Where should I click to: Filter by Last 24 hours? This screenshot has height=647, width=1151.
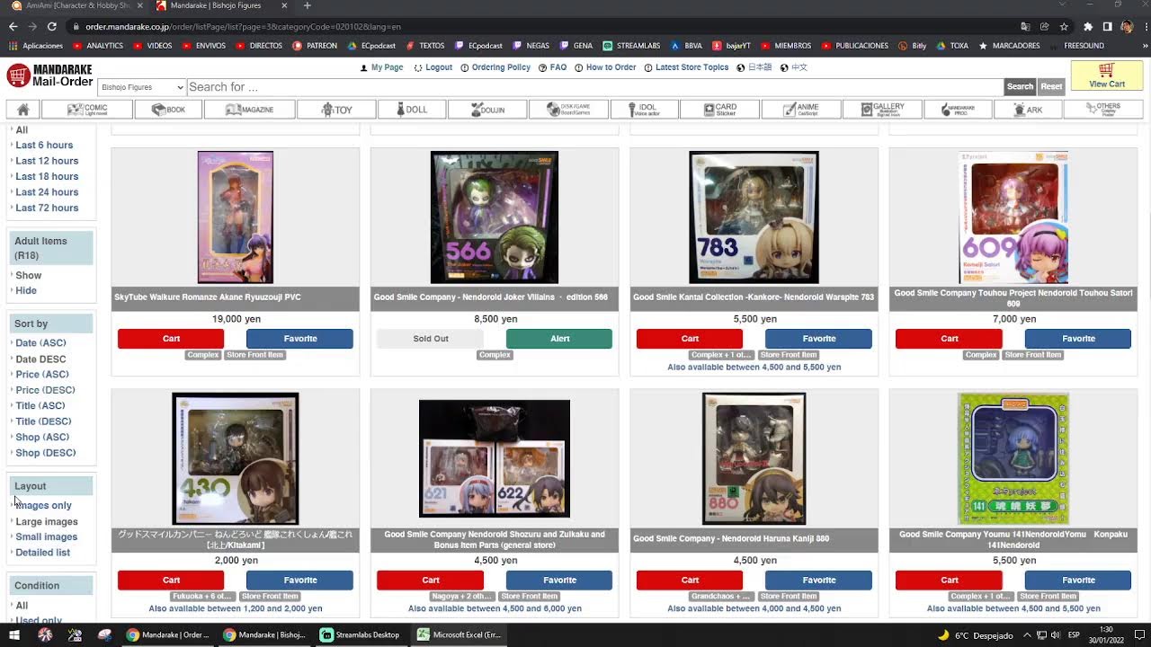point(47,192)
